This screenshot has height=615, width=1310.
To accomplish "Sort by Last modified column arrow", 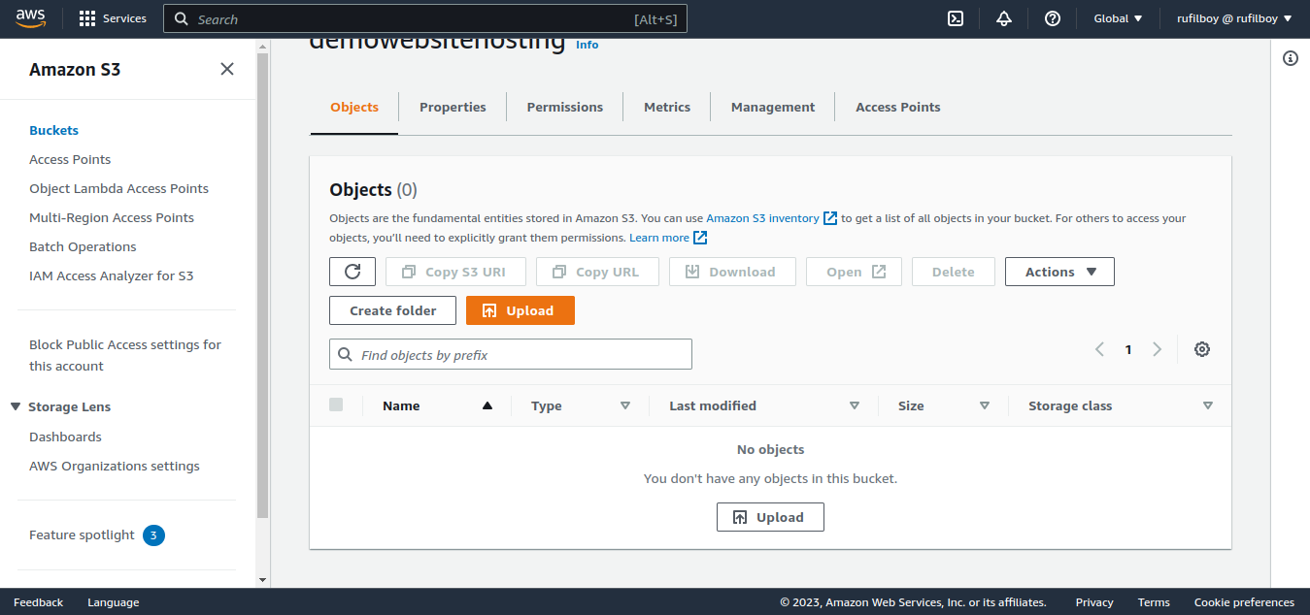I will (855, 405).
